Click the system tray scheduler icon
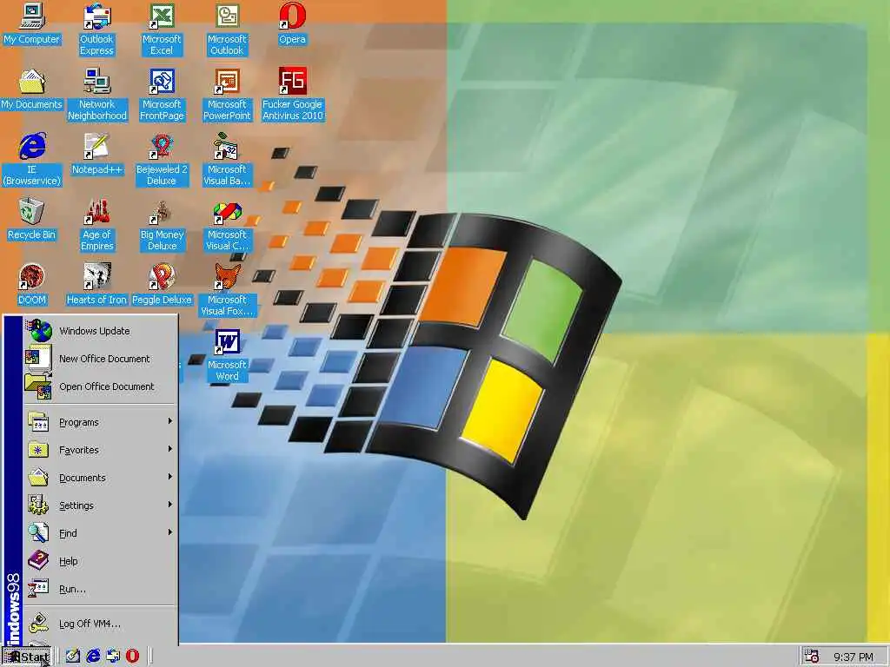Viewport: 890px width, 667px height. click(x=812, y=657)
